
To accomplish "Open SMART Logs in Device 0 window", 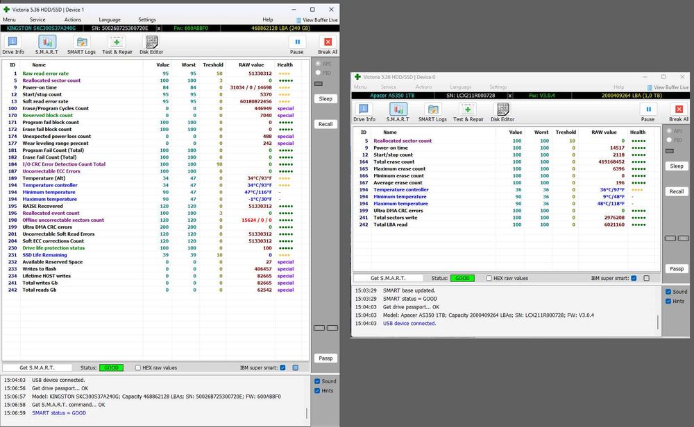I will (x=432, y=112).
